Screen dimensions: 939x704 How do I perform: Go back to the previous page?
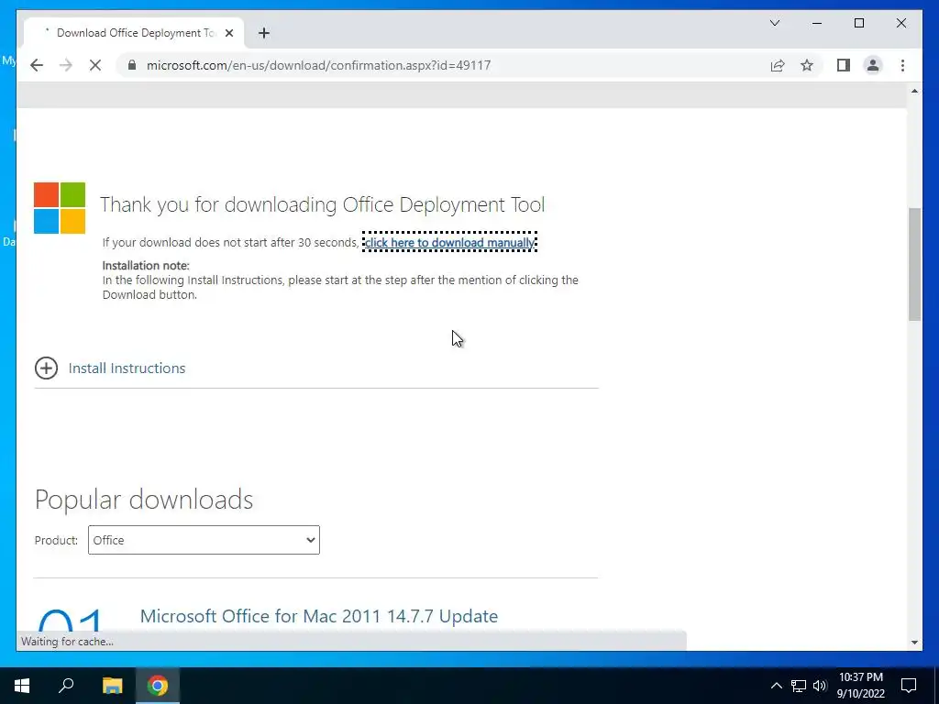(37, 65)
